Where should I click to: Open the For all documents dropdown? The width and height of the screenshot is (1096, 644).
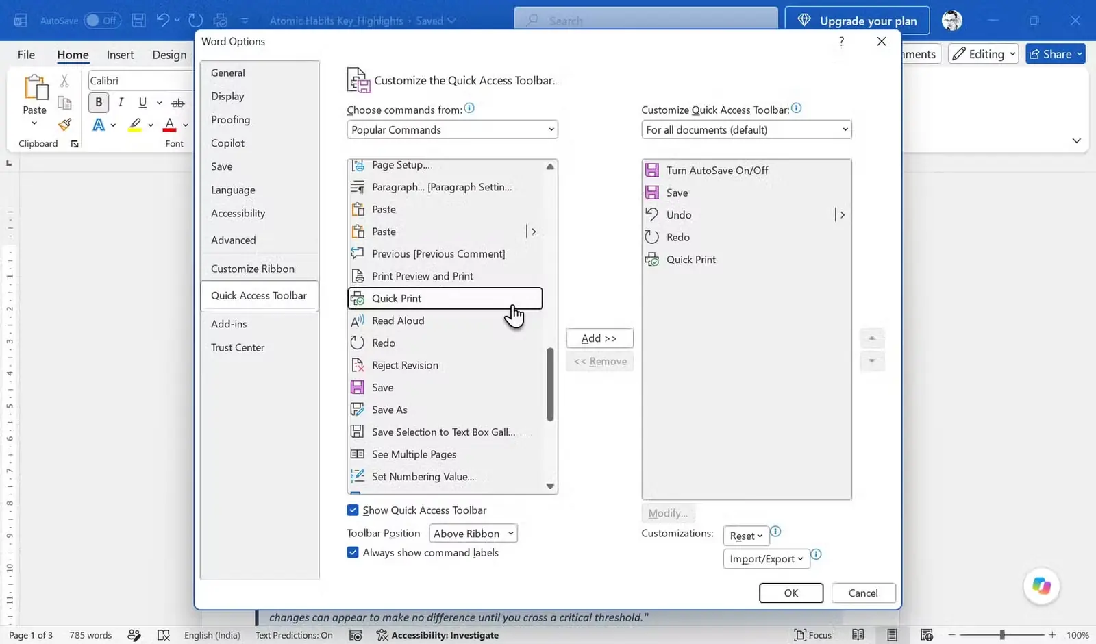[x=747, y=129]
